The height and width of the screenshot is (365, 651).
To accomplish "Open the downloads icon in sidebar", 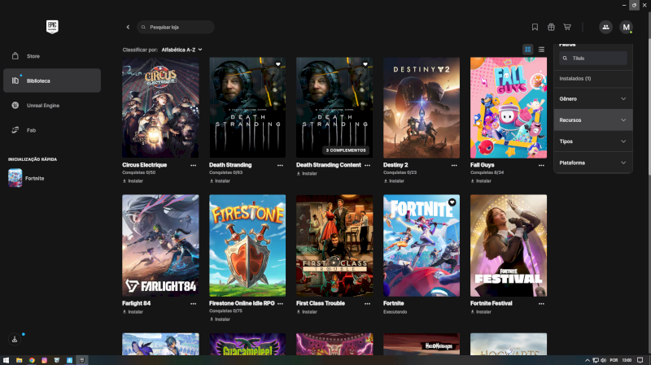I will point(15,339).
